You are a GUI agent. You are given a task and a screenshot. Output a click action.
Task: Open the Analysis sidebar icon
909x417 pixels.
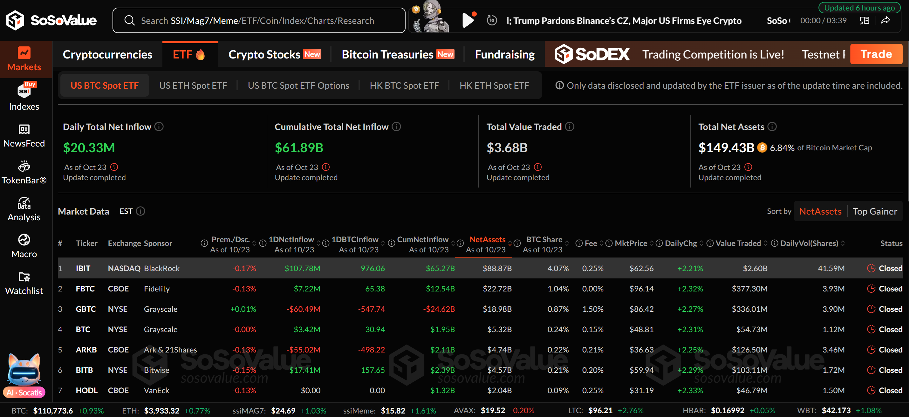[24, 203]
